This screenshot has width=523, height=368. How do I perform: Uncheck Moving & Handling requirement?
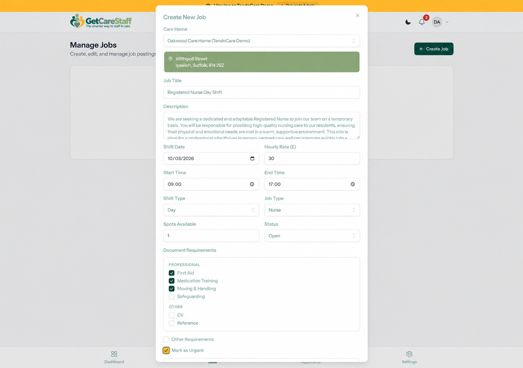pyautogui.click(x=172, y=289)
